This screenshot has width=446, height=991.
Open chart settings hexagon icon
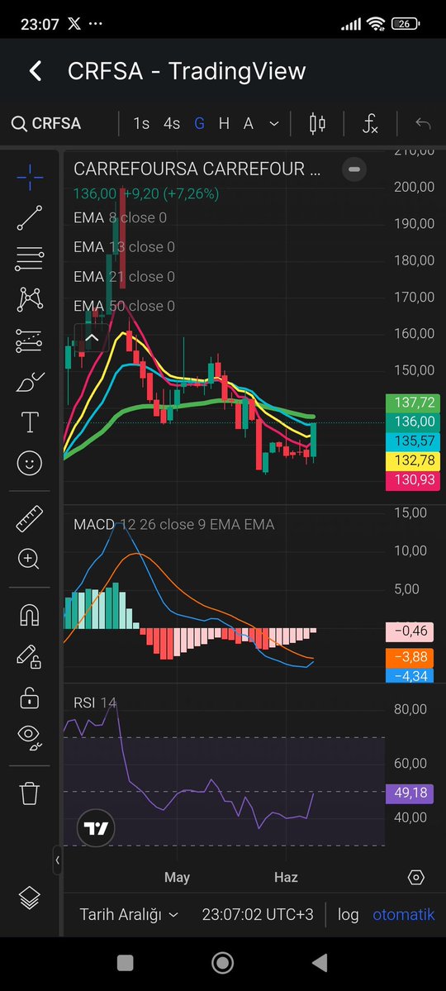pos(415,877)
